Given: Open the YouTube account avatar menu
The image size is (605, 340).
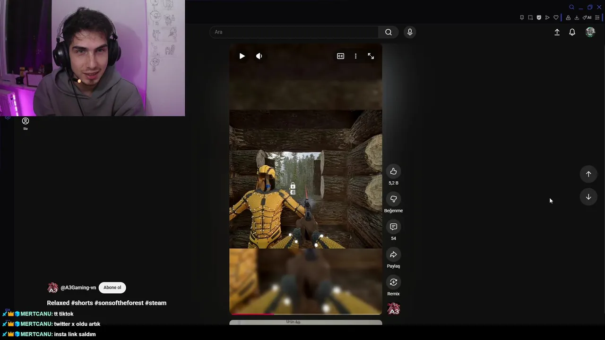Looking at the screenshot, I should click(x=590, y=32).
